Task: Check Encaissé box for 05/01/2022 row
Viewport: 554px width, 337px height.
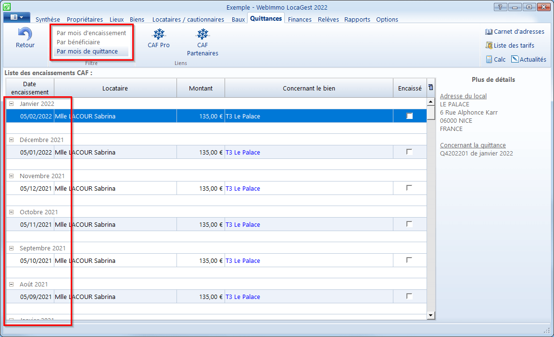Action: [x=410, y=152]
